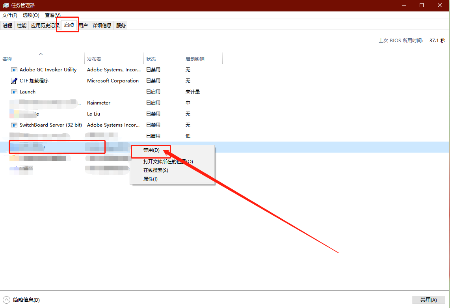Open 属性(I) from the context menu
Image resolution: width=450 pixels, height=308 pixels.
tap(150, 179)
